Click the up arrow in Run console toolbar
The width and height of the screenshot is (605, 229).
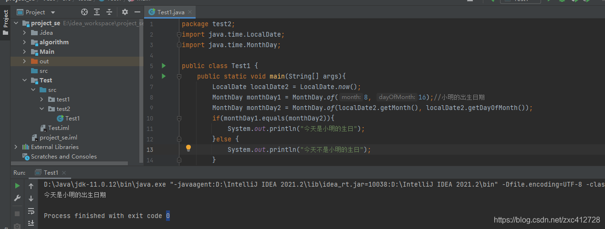tap(31, 186)
